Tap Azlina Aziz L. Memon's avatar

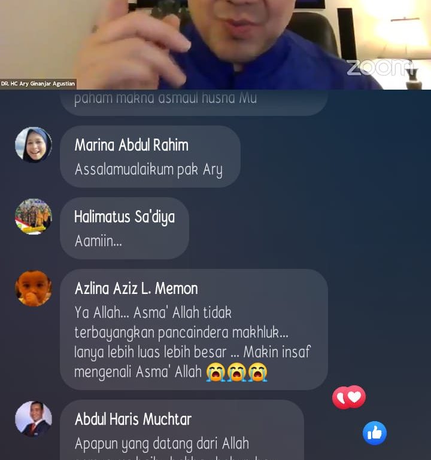pyautogui.click(x=34, y=289)
